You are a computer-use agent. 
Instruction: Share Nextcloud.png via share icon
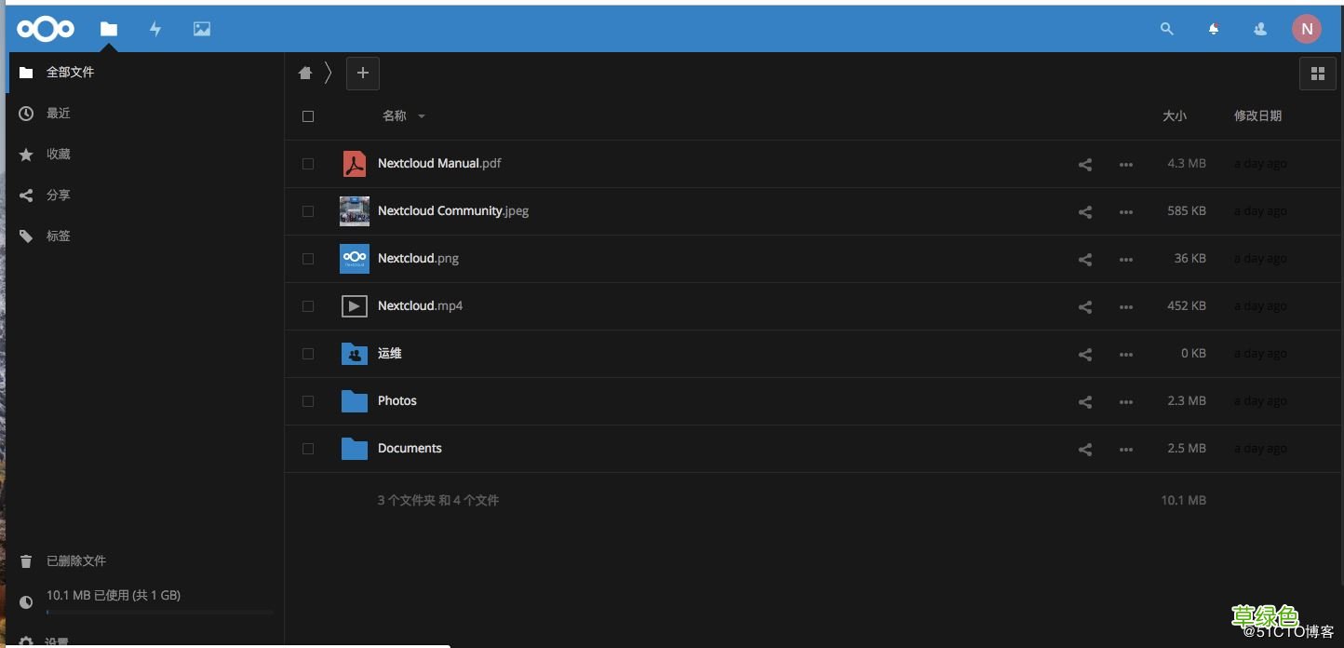pyautogui.click(x=1085, y=259)
